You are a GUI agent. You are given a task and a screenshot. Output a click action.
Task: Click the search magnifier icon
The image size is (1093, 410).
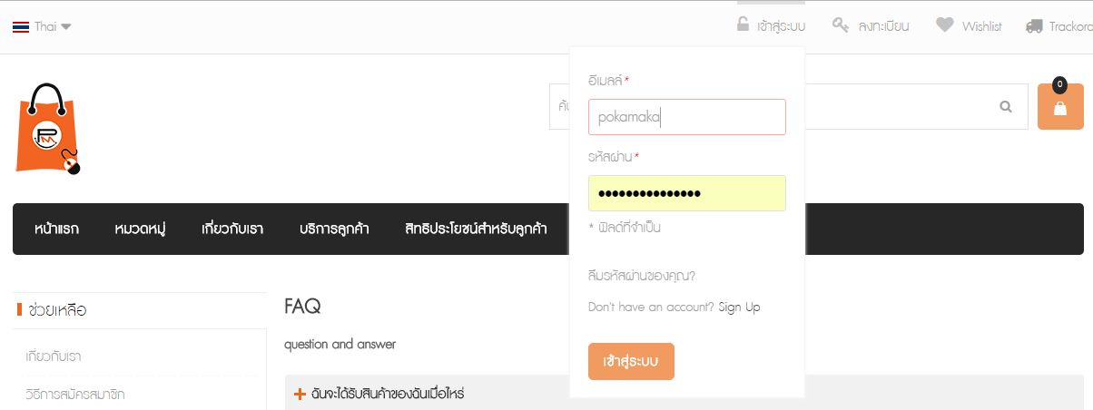[x=1006, y=106]
